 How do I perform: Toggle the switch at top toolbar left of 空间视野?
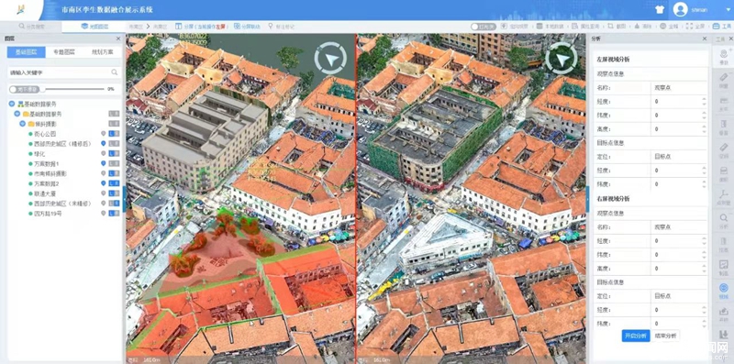(x=484, y=27)
